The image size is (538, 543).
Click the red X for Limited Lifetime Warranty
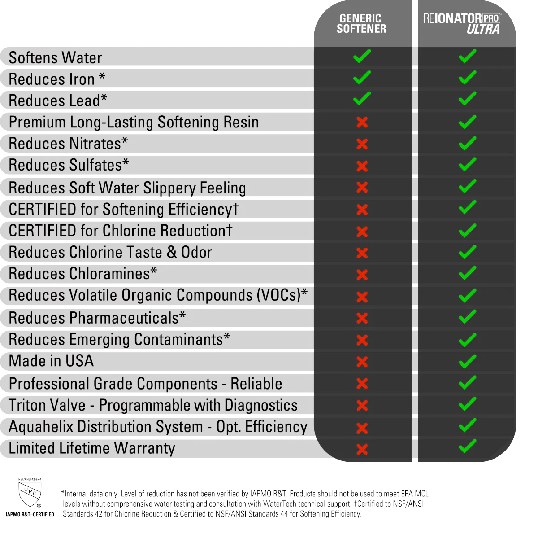click(362, 450)
